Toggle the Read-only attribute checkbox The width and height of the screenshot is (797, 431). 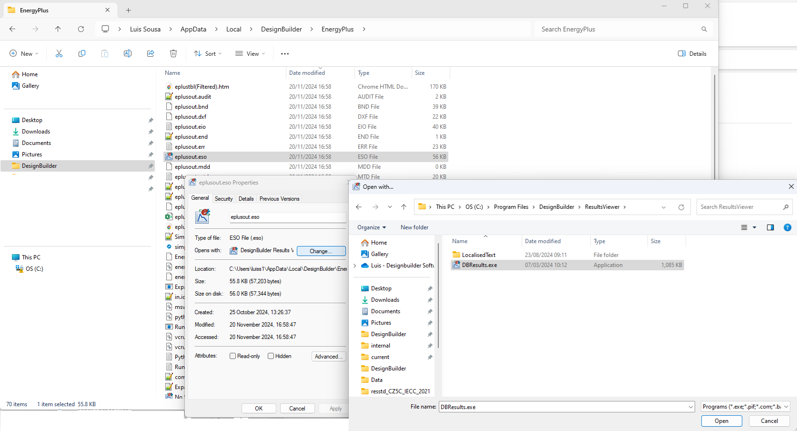click(x=233, y=356)
